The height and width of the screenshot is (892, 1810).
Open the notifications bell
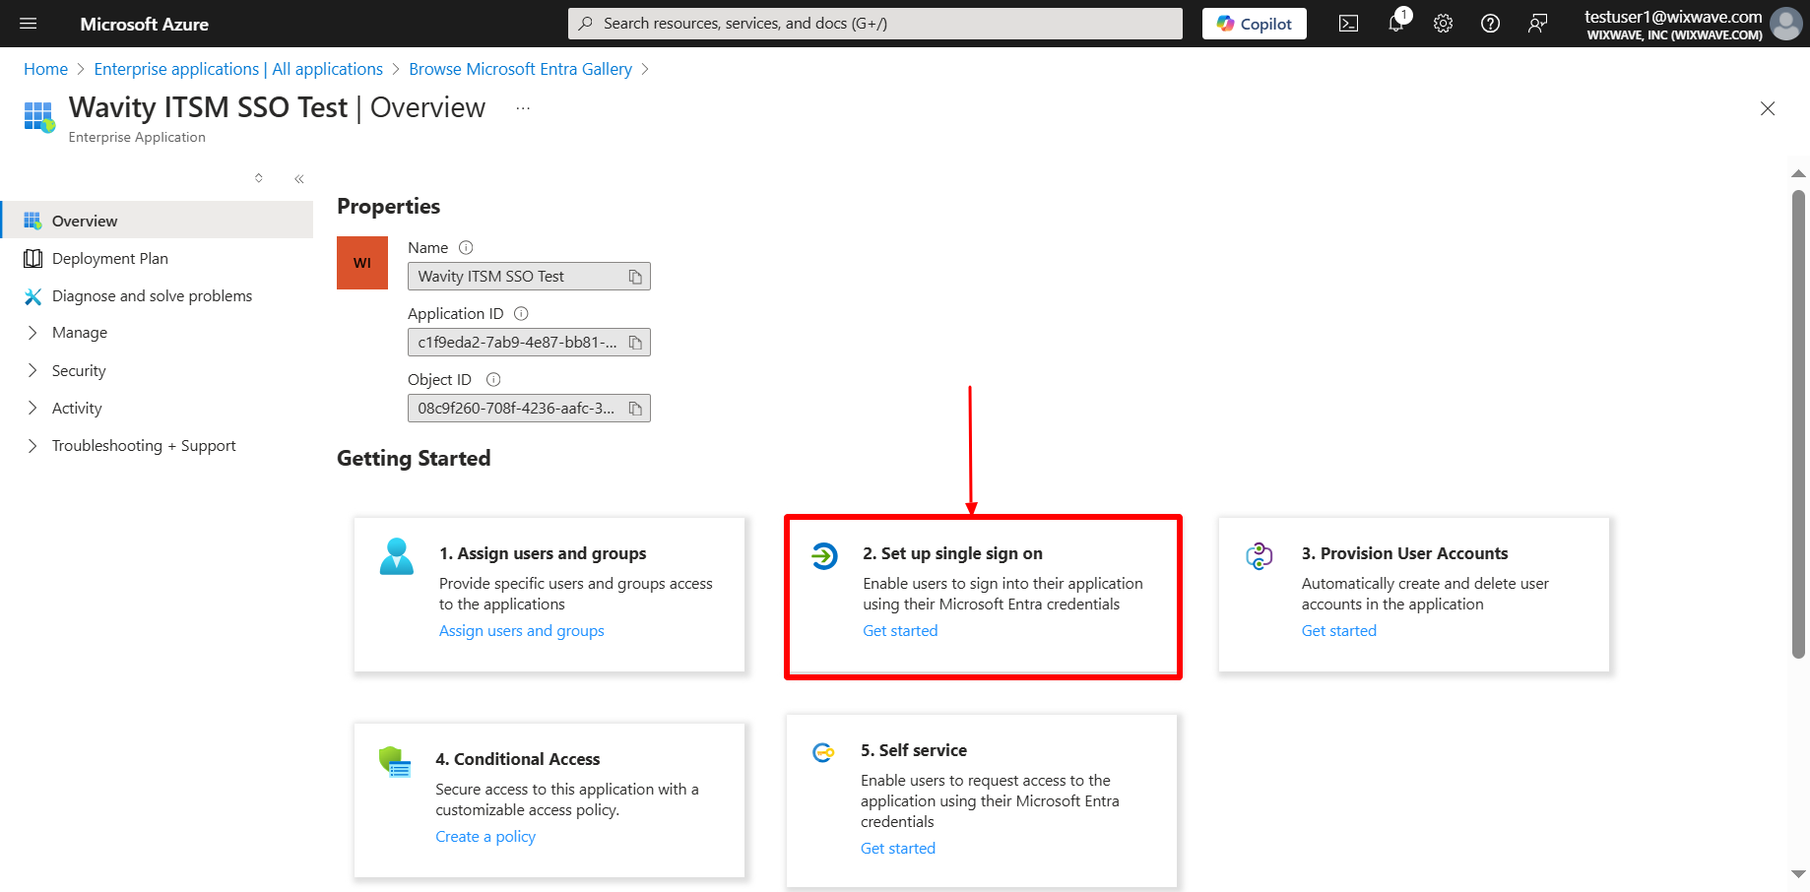tap(1396, 24)
